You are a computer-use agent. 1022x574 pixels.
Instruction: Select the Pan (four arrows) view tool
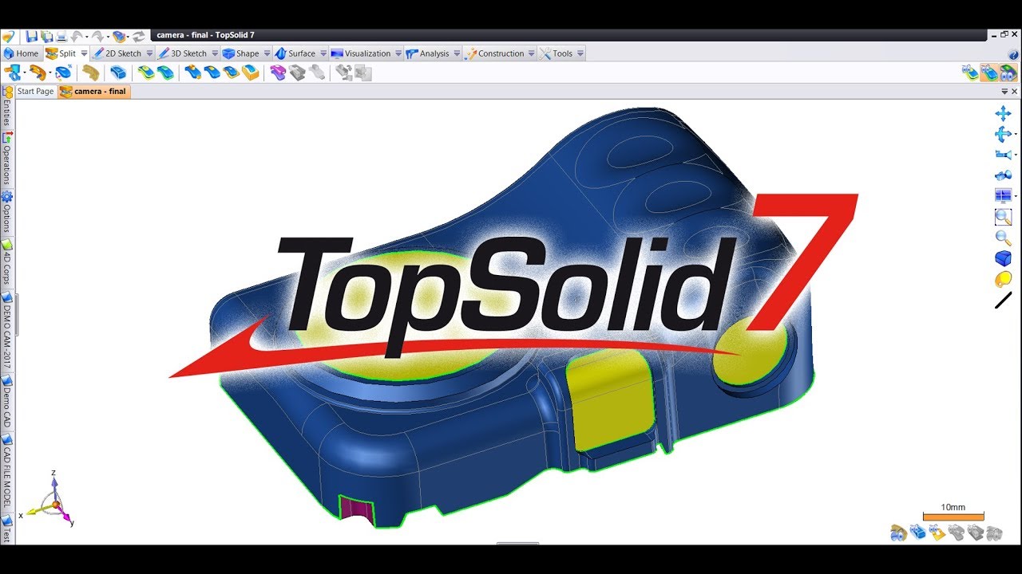[x=1003, y=114]
